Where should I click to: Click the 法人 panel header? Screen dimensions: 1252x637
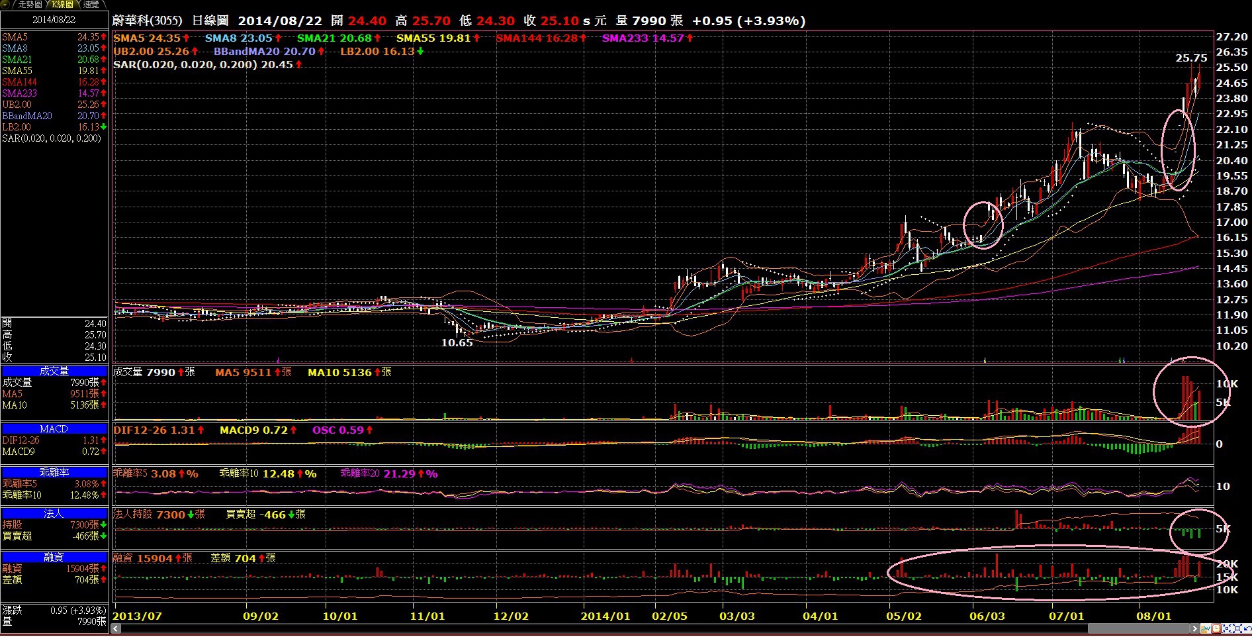click(x=54, y=513)
